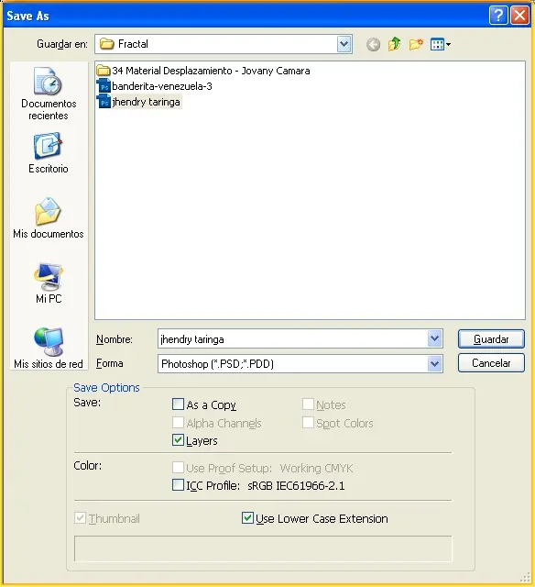535x587 pixels.
Task: Toggle Use Proof Setup checkbox
Action: pos(178,467)
